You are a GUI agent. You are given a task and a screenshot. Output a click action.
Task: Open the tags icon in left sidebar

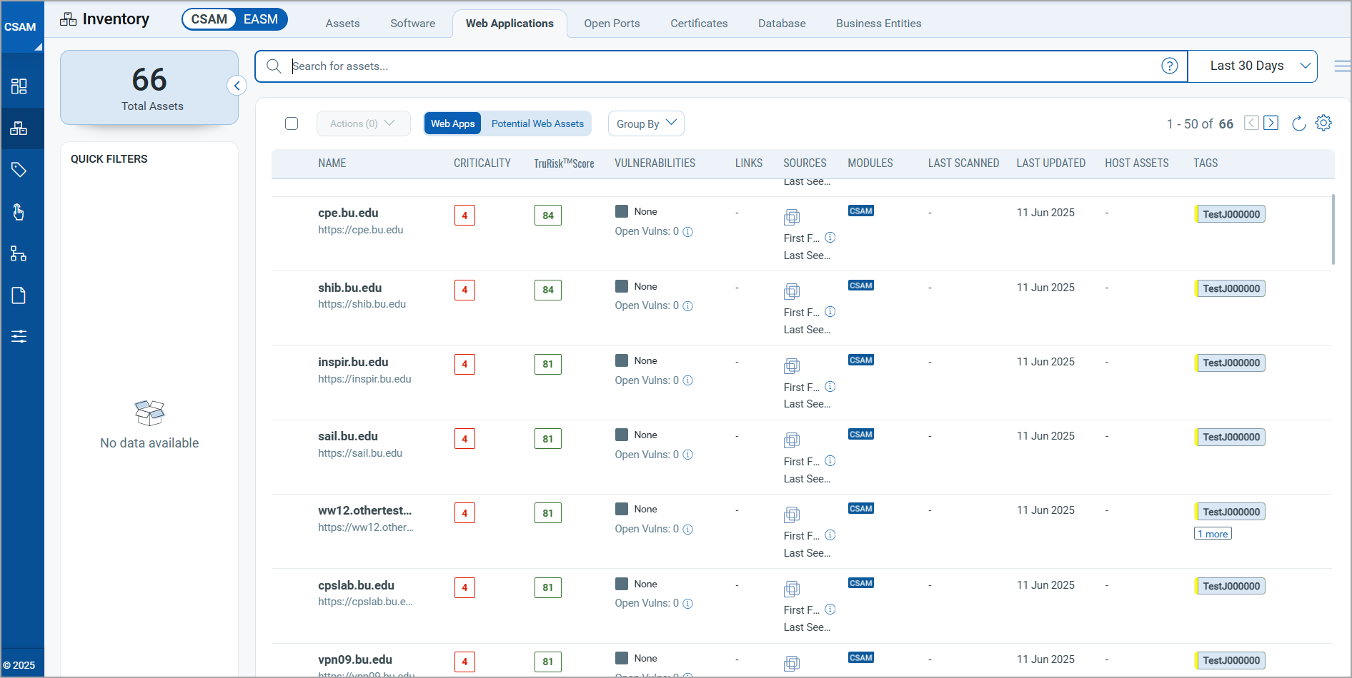point(19,170)
